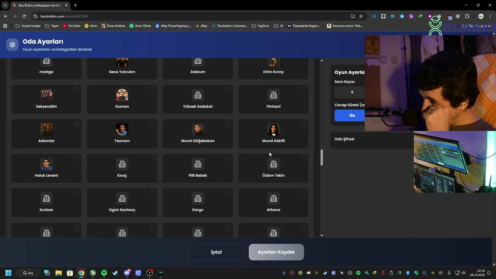
Task: Click the placeholder icon above Ogün Sanlısoy
Action: tap(122, 198)
